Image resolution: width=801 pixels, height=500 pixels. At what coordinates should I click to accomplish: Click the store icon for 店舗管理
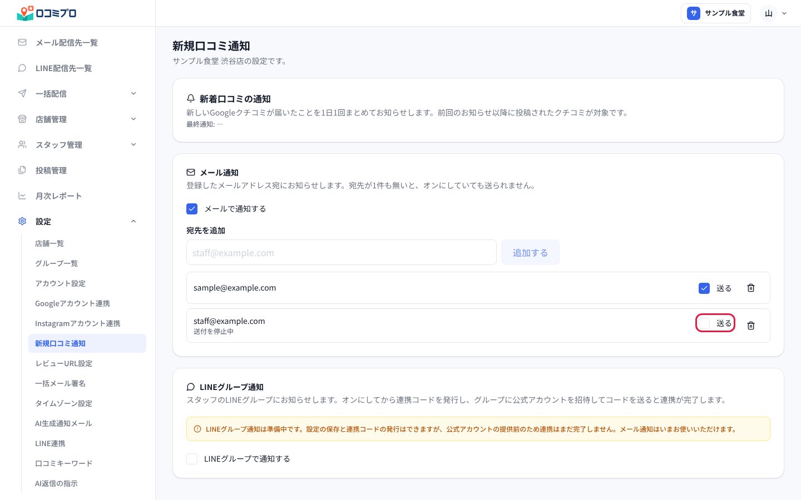pos(22,119)
